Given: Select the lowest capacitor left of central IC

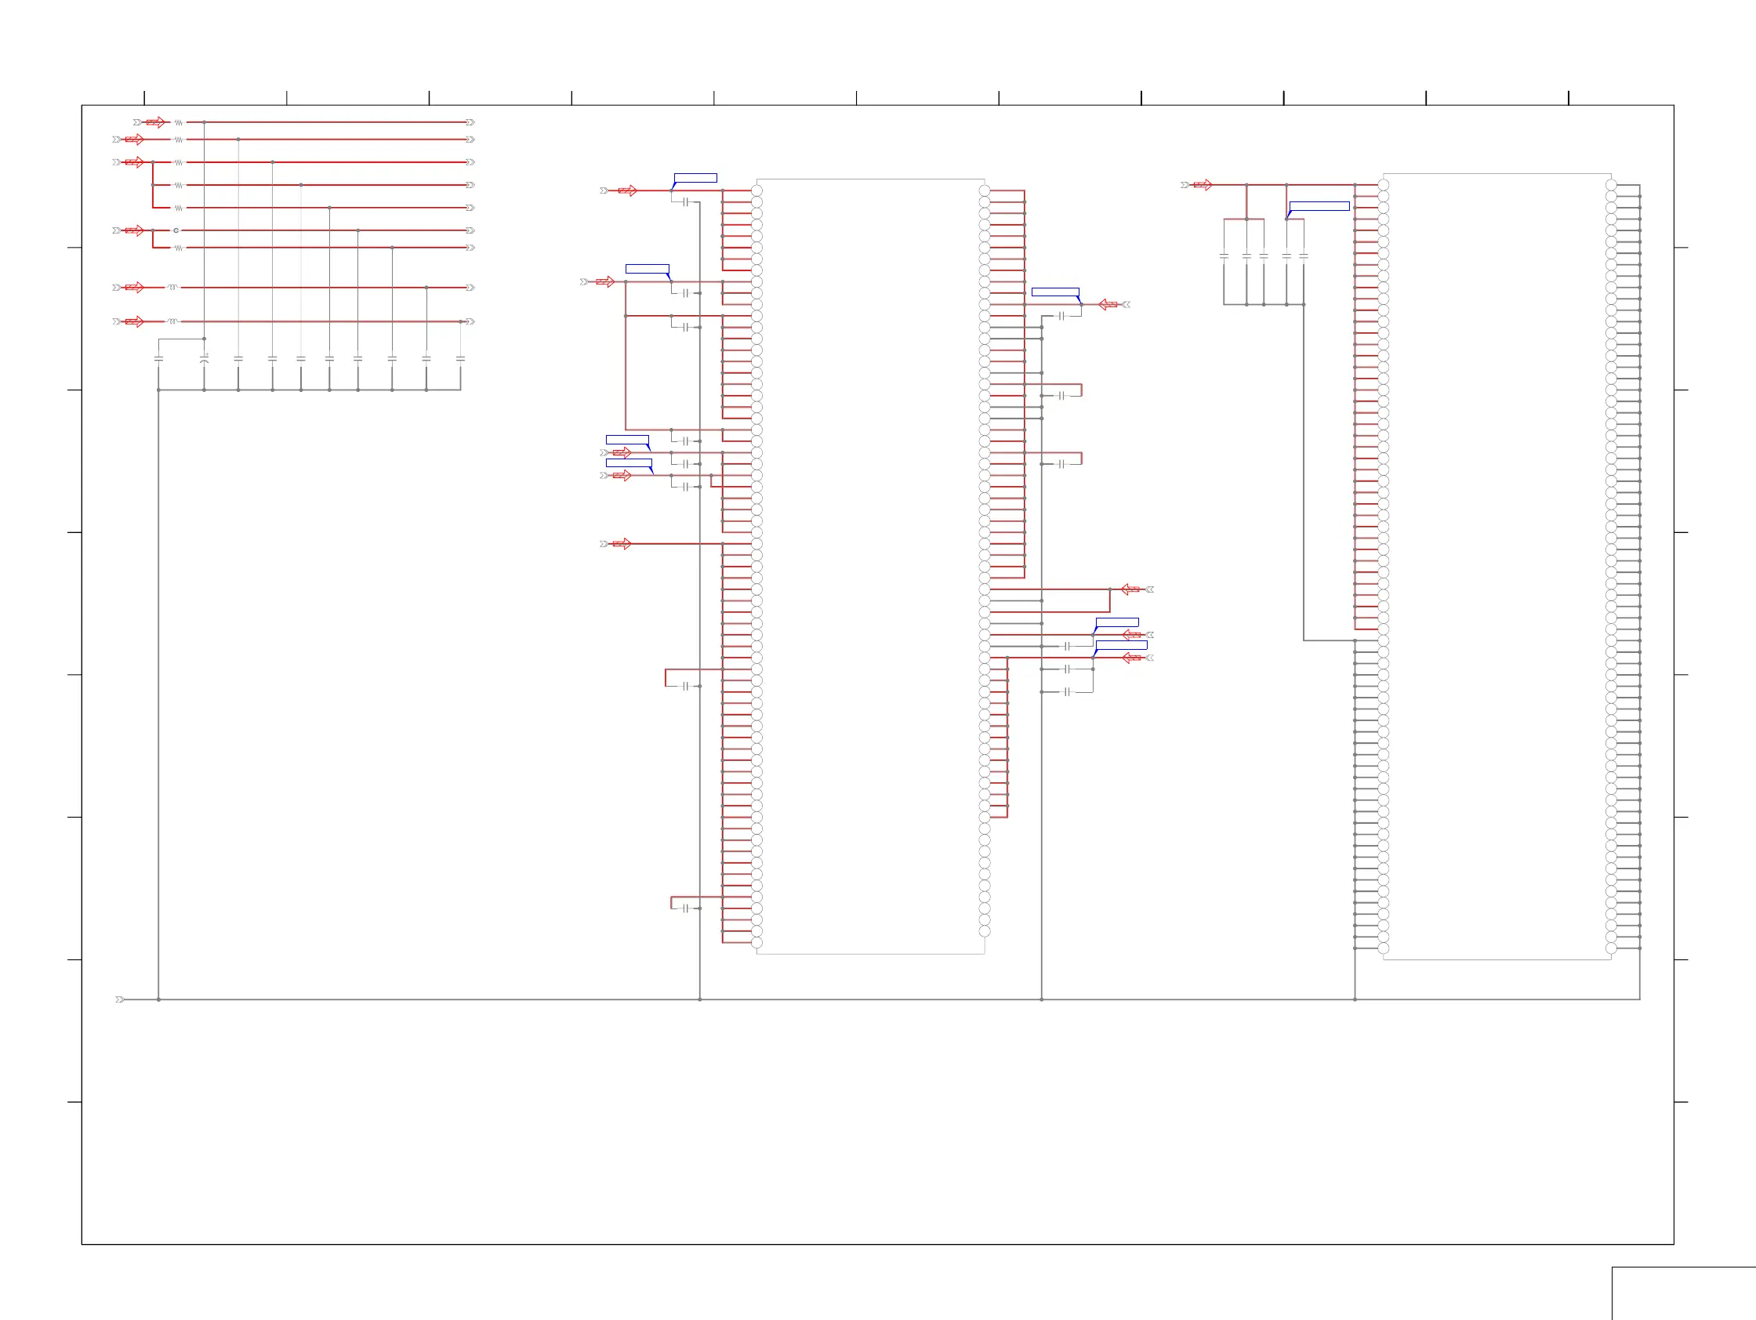Looking at the screenshot, I should click(686, 908).
